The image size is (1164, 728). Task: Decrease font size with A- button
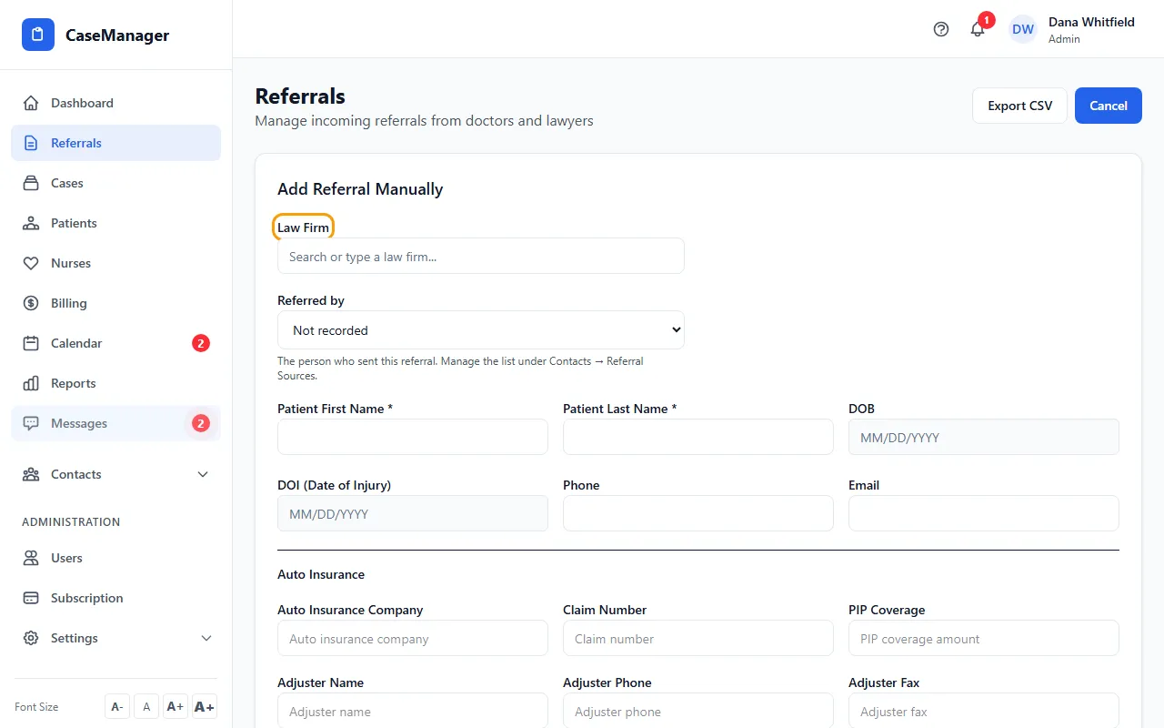click(117, 706)
